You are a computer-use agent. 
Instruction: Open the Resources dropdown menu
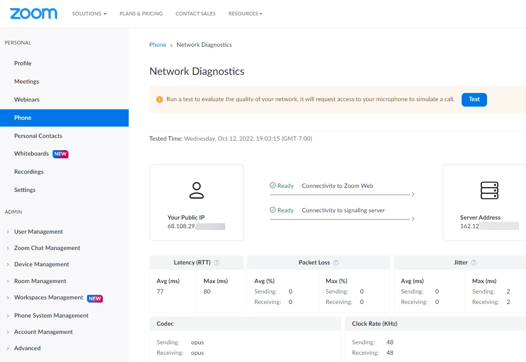pos(245,14)
